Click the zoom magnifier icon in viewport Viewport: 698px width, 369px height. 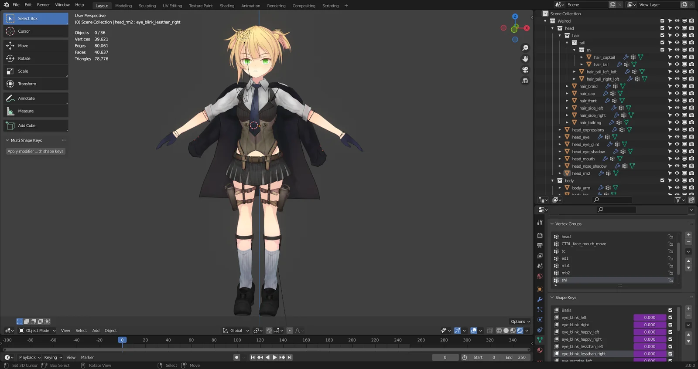[x=525, y=48]
